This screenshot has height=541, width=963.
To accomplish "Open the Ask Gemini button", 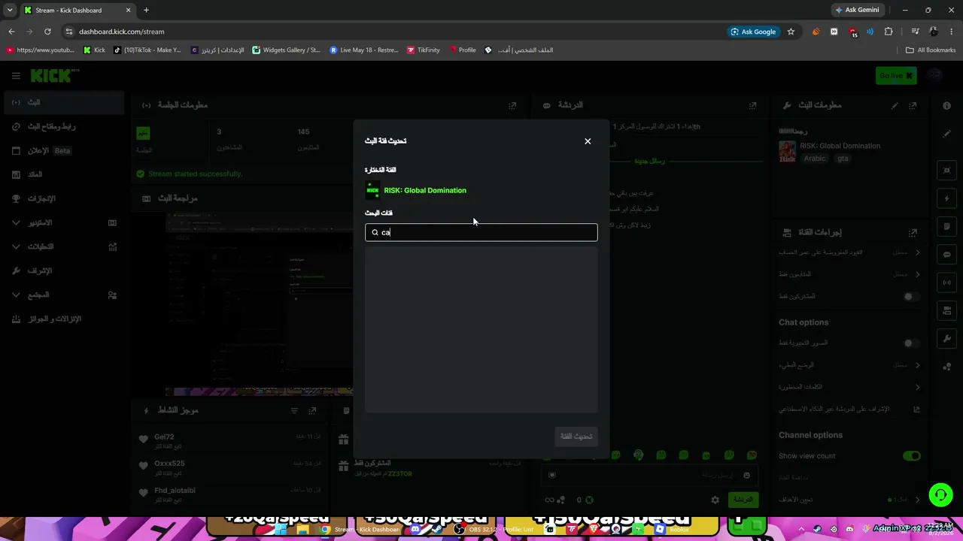I will [x=856, y=10].
